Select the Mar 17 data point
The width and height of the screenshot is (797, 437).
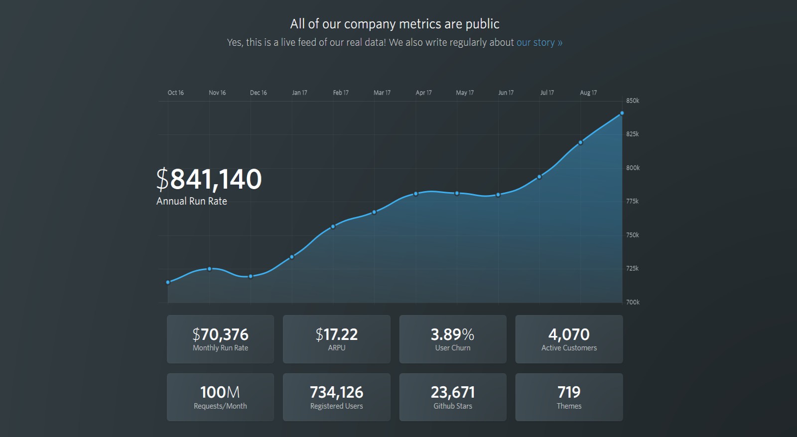pos(374,212)
